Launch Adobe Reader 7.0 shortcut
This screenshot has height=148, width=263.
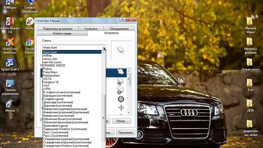tap(10, 25)
